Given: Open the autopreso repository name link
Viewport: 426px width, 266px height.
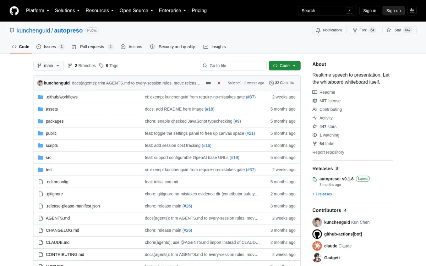Looking at the screenshot, I should pos(68,31).
